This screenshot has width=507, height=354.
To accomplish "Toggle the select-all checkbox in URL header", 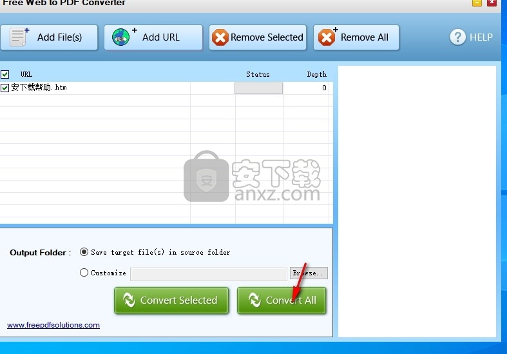I will [x=5, y=74].
